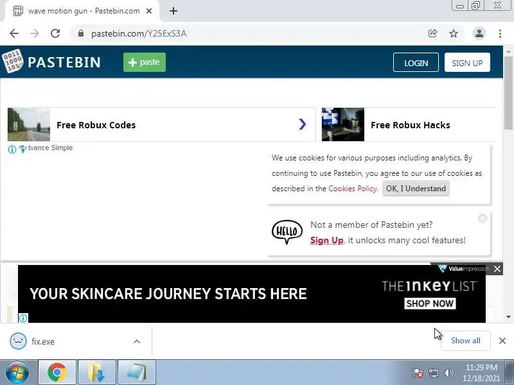
Task: Dismiss the Not a member notice
Action: click(483, 218)
